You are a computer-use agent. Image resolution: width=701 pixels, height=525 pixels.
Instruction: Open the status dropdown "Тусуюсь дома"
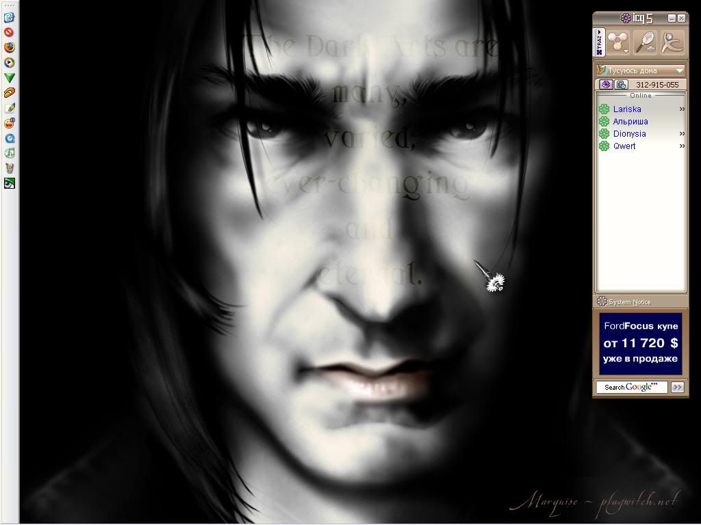tap(641, 70)
